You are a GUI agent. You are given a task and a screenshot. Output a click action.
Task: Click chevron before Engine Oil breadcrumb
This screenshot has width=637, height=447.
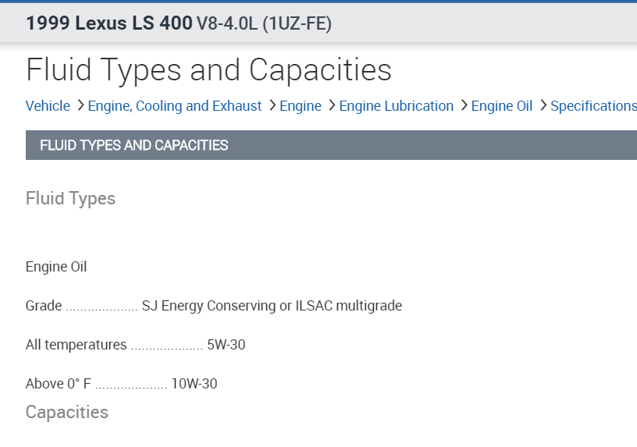(x=464, y=105)
